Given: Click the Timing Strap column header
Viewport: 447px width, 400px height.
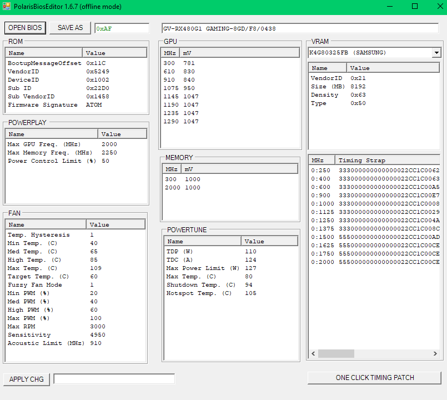Looking at the screenshot, I should pyautogui.click(x=388, y=161).
